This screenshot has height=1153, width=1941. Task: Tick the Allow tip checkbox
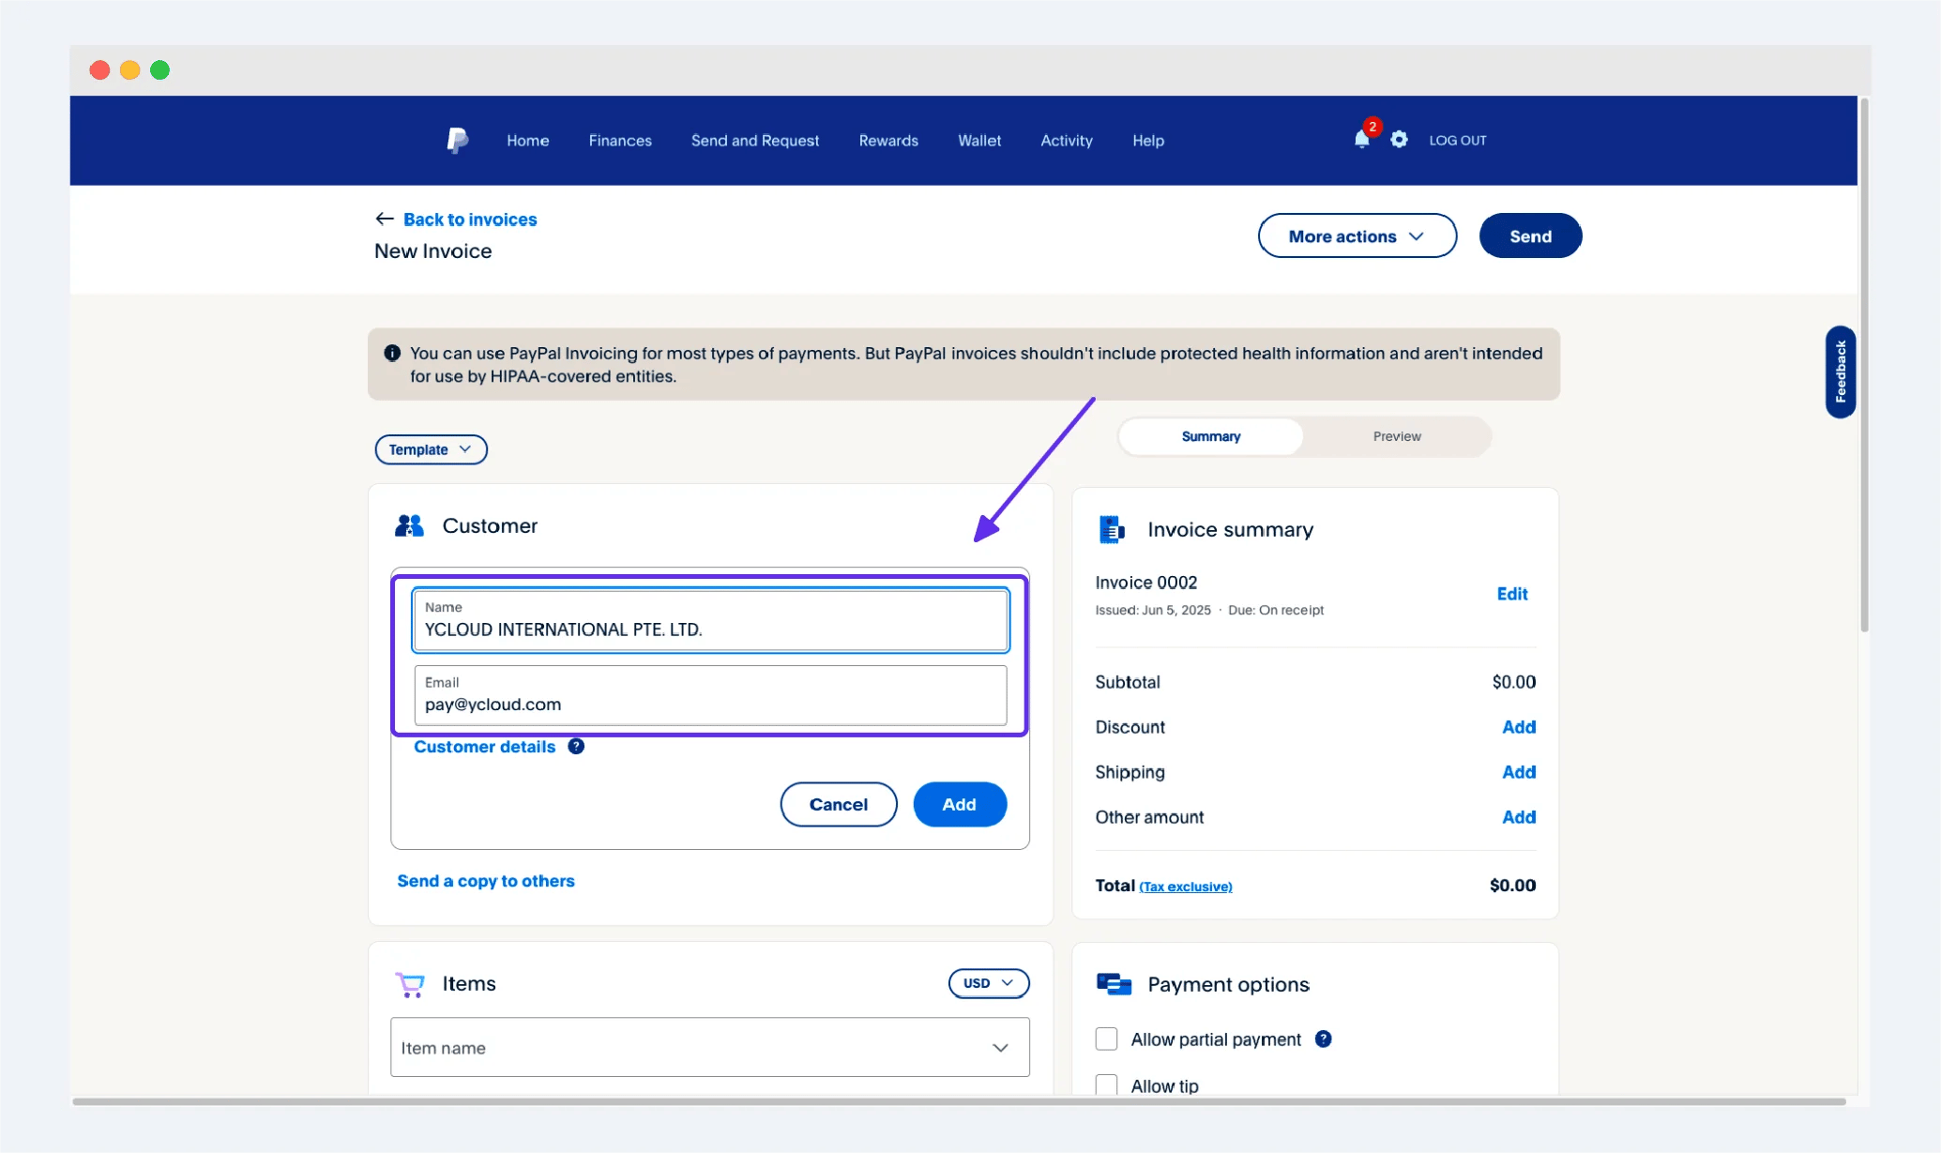(x=1107, y=1085)
